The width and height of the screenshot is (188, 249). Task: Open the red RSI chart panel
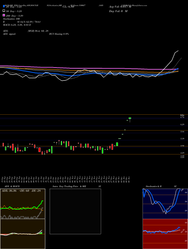pos(165,234)
